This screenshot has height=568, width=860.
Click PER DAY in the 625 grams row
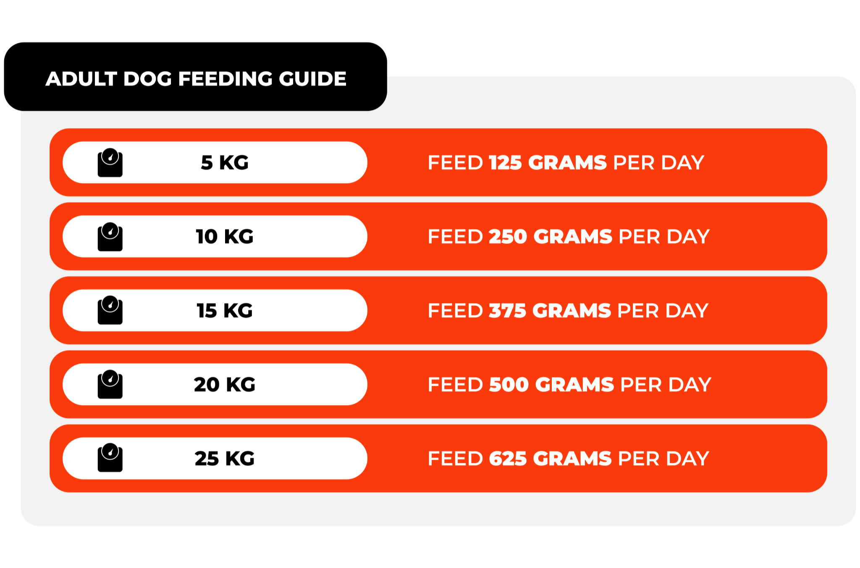tap(663, 458)
